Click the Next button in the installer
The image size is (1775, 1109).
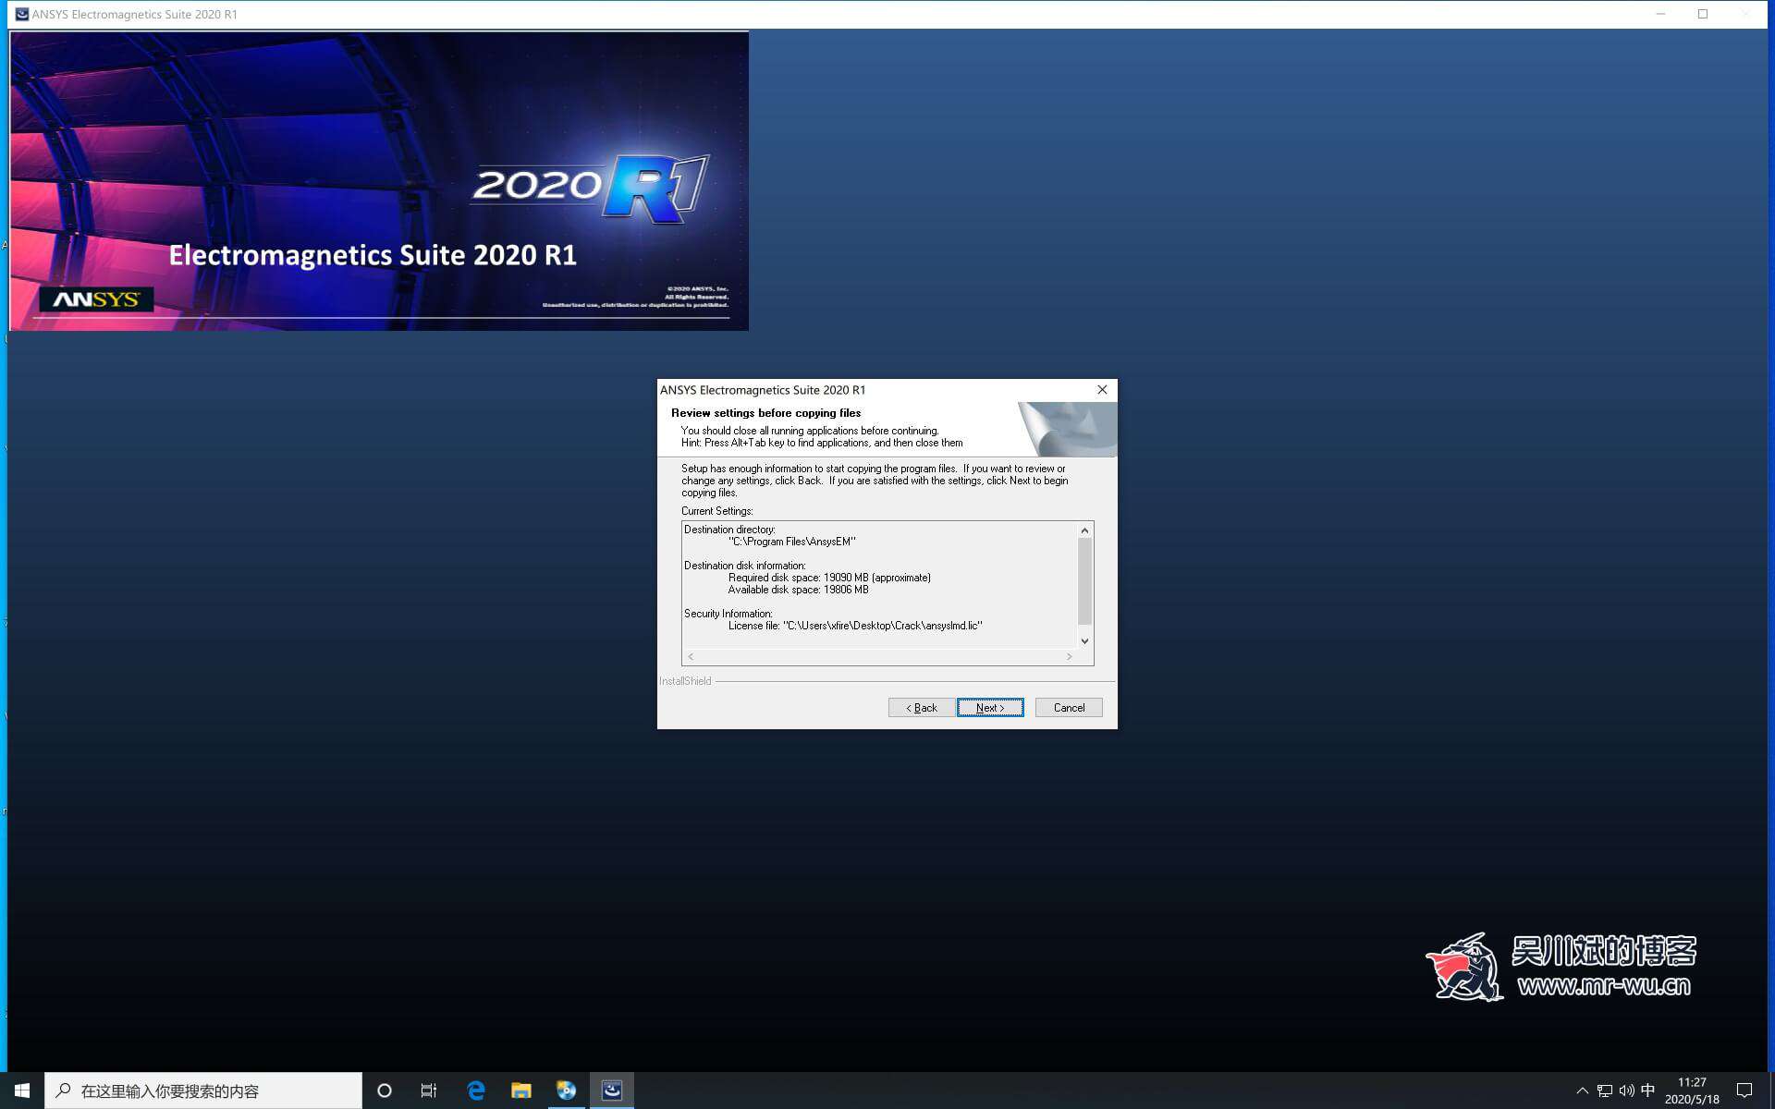[x=989, y=708]
